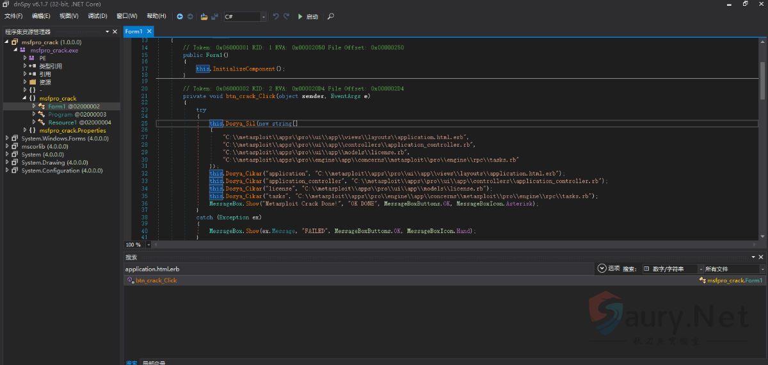The height and width of the screenshot is (365, 768).
Task: Click the navigate back arrow icon
Action: click(x=180, y=17)
